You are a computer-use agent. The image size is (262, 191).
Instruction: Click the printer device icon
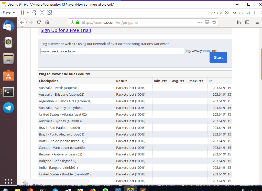click(241, 13)
